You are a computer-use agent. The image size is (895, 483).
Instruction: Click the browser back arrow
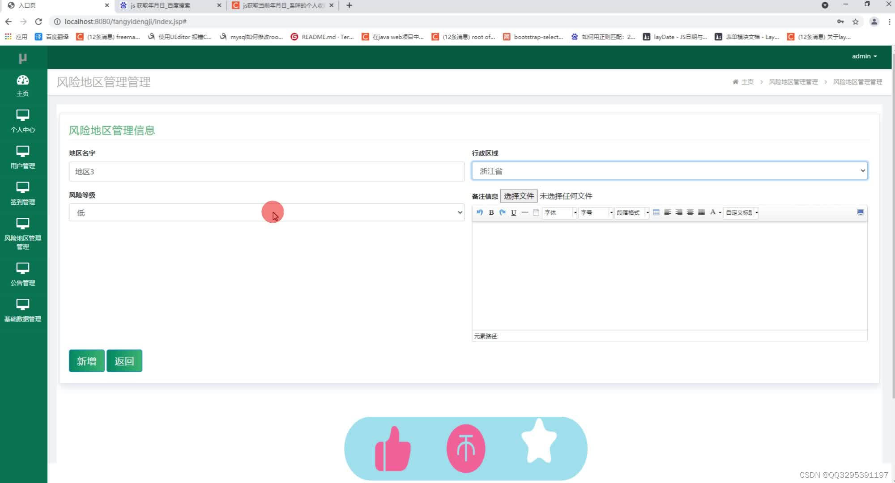pos(9,21)
